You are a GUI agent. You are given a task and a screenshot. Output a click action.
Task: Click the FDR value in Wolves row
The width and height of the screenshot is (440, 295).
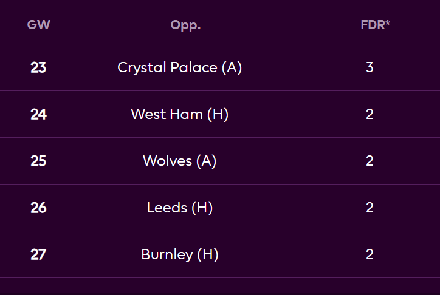point(370,161)
